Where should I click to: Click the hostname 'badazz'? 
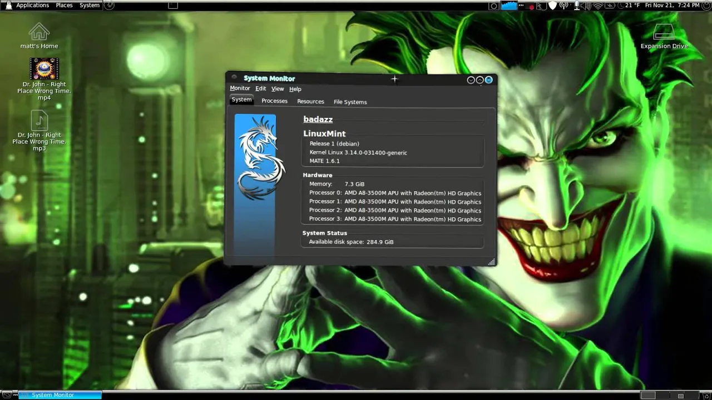click(318, 119)
